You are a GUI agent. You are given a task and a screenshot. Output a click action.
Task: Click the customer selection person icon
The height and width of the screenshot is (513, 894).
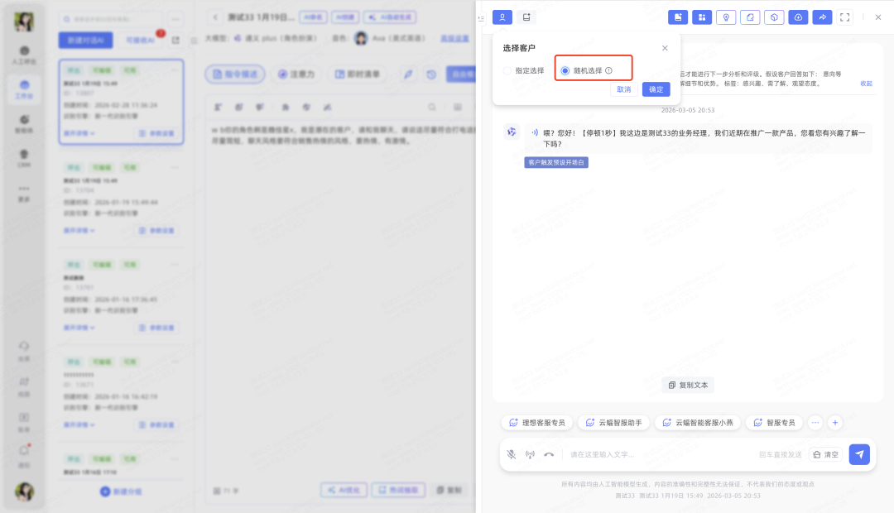point(502,17)
